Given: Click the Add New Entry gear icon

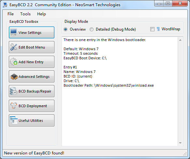Looking at the screenshot, I should [x=13, y=62].
